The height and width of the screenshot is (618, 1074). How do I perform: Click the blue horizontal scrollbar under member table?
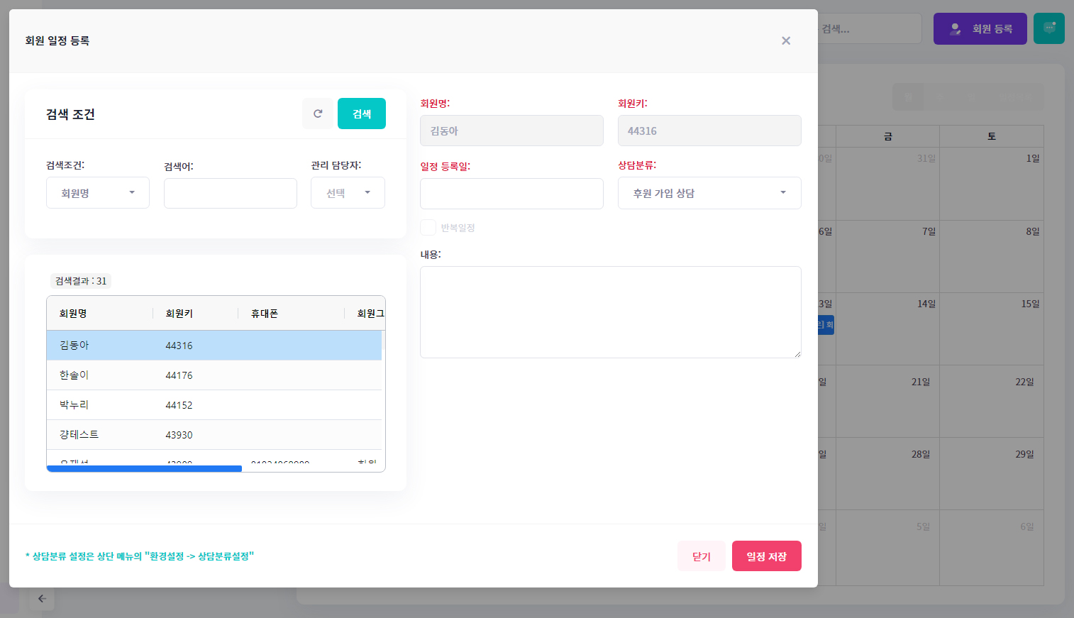pyautogui.click(x=144, y=468)
